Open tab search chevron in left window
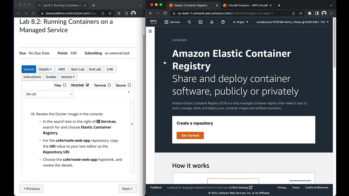 (140, 5)
